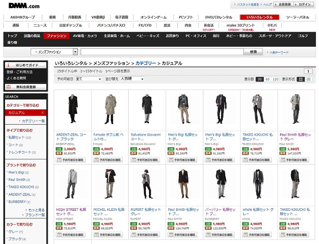Open the 予約可能日 全て dropdown
This screenshot has height=244, width=319.
(x=89, y=79)
